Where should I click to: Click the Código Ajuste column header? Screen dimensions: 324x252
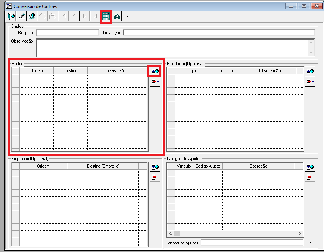click(x=208, y=166)
